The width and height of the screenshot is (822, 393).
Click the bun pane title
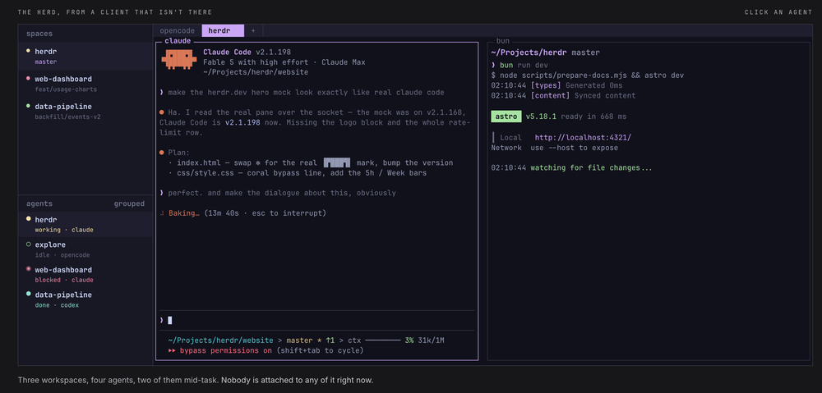(503, 41)
